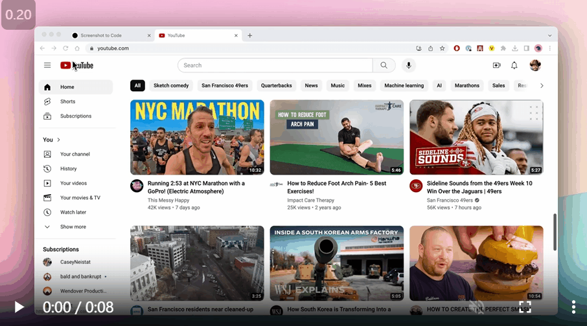587x326 pixels.
Task: Select the Mixes chip
Action: click(364, 85)
